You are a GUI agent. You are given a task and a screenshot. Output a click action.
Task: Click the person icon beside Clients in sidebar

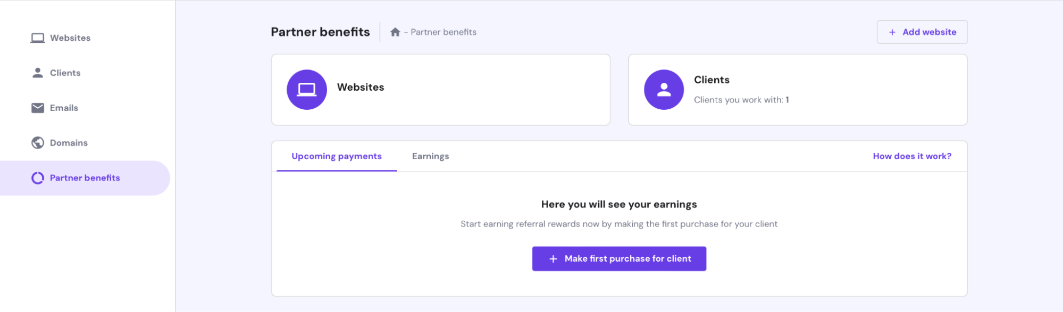38,73
